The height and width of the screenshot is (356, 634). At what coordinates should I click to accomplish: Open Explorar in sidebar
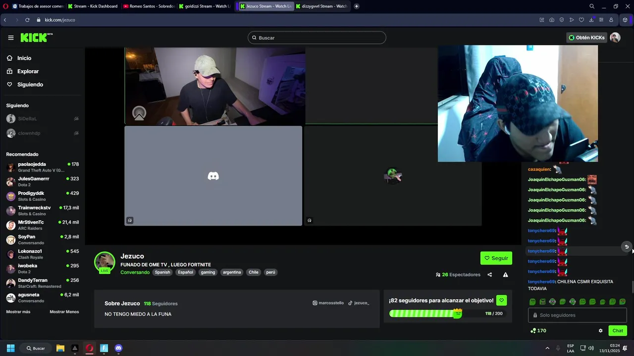tap(28, 71)
